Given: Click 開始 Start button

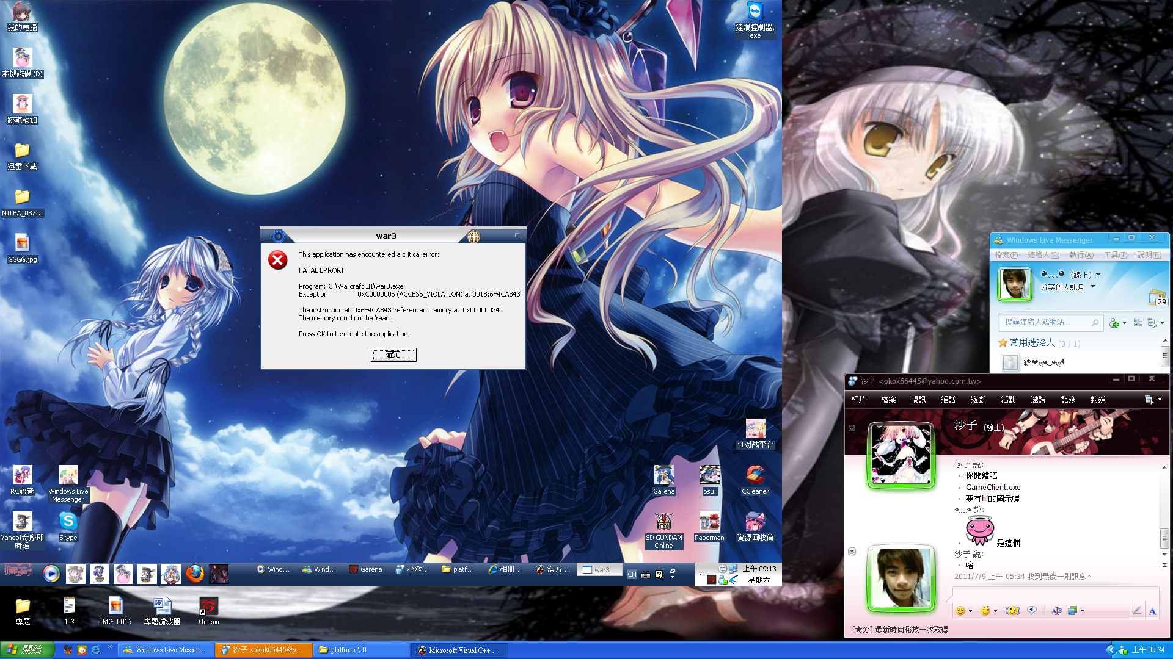Looking at the screenshot, I should point(27,650).
